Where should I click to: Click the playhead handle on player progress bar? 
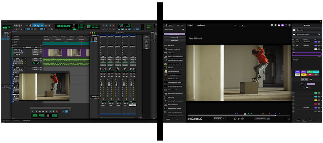(275, 115)
